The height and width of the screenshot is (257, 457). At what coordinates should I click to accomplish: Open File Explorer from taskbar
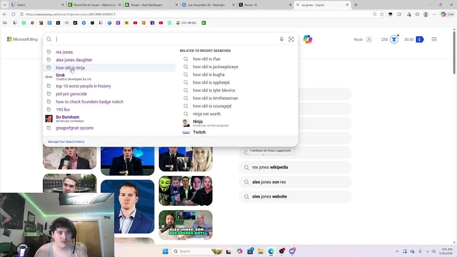pos(261,251)
